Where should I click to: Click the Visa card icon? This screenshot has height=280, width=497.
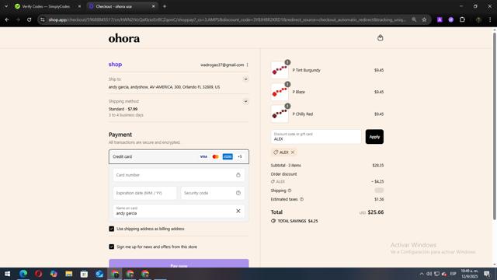click(x=203, y=156)
